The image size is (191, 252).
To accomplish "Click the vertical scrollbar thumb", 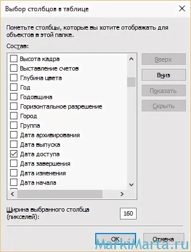I will (x=131, y=82).
